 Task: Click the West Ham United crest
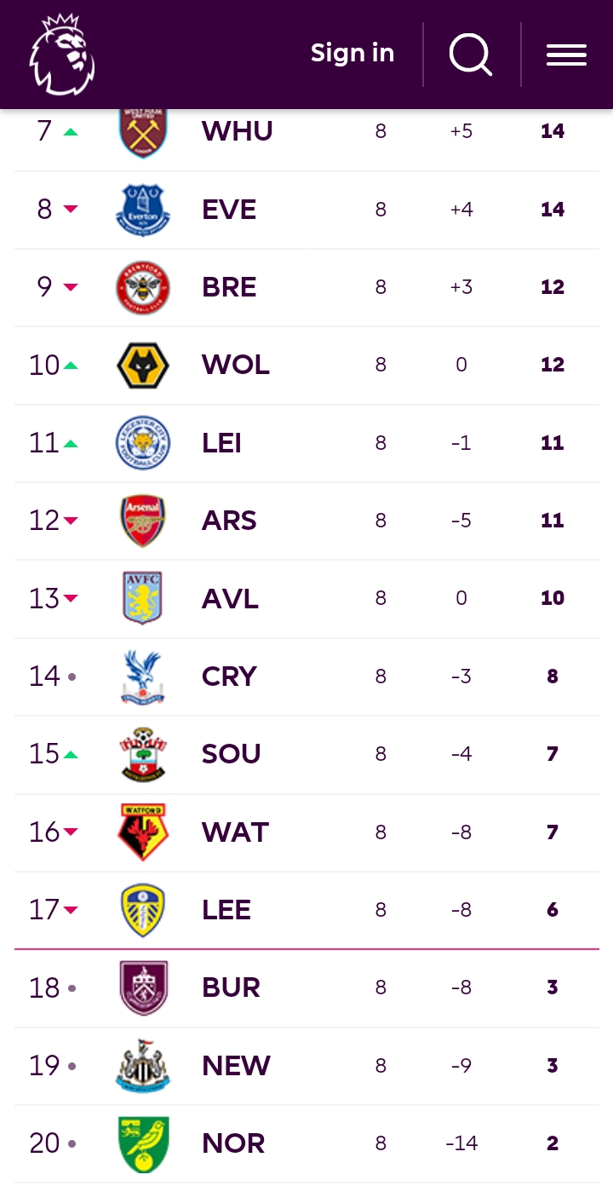(143, 135)
